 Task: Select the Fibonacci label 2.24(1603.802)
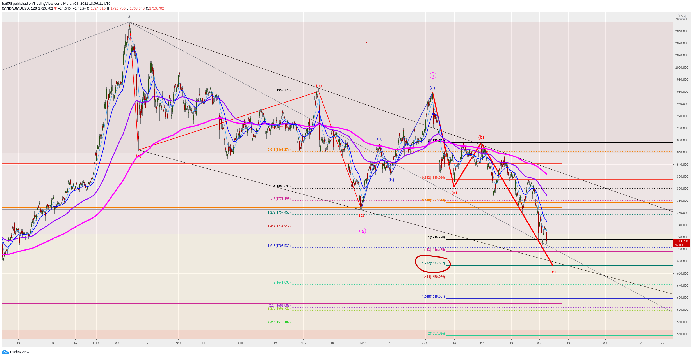pos(280,305)
